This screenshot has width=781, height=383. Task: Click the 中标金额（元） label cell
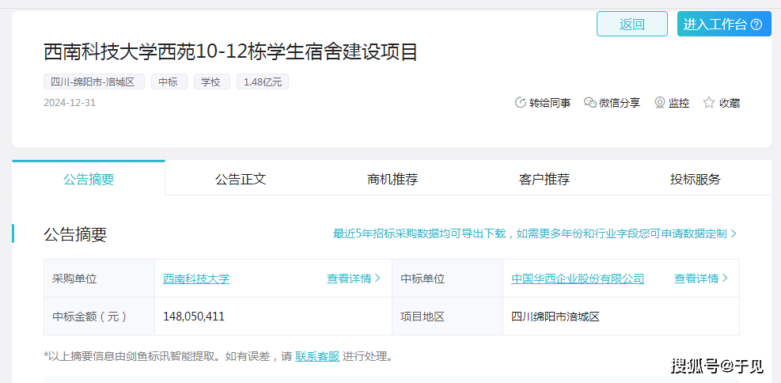point(99,317)
